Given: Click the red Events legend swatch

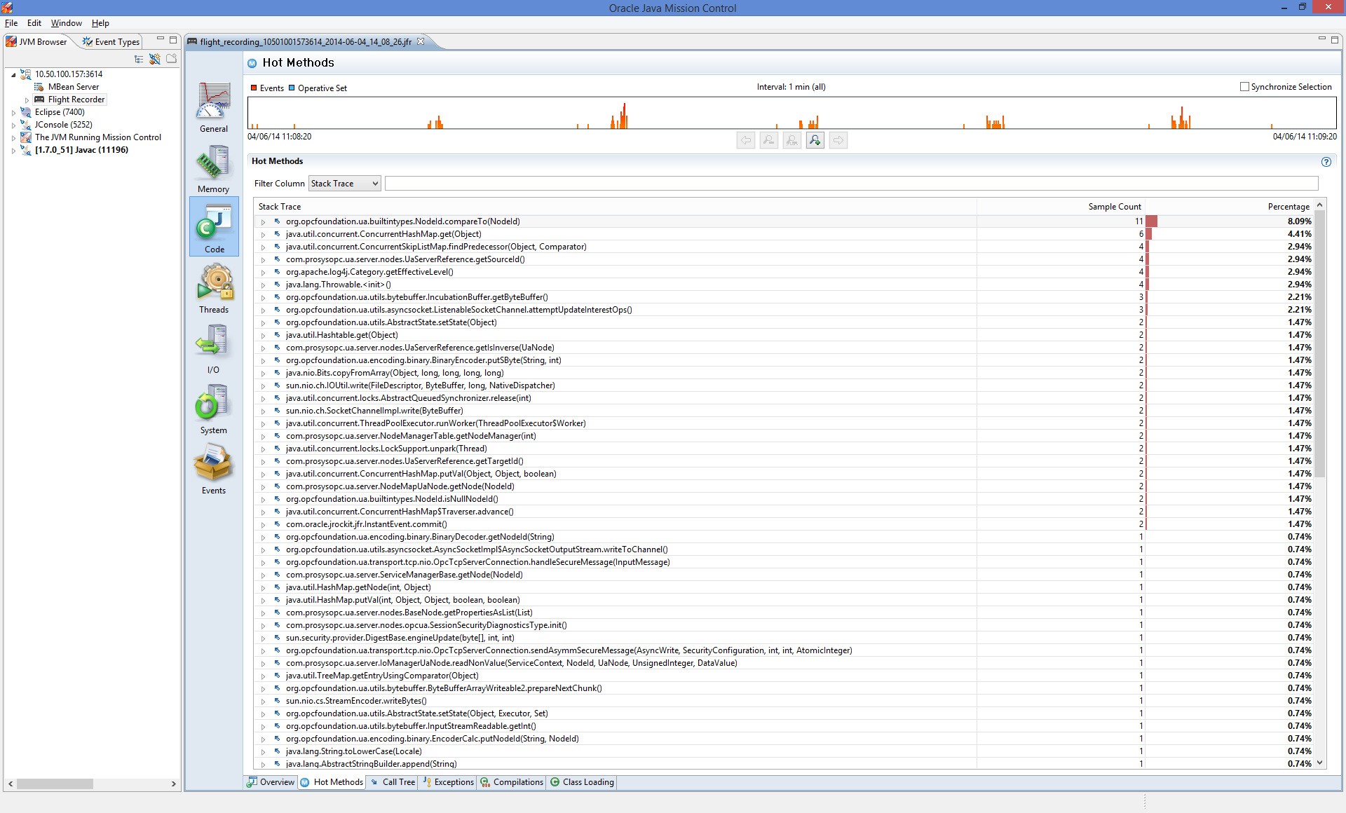Looking at the screenshot, I should 254,88.
